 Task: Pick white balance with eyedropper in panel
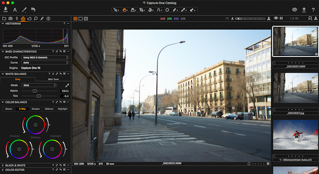click(x=67, y=85)
